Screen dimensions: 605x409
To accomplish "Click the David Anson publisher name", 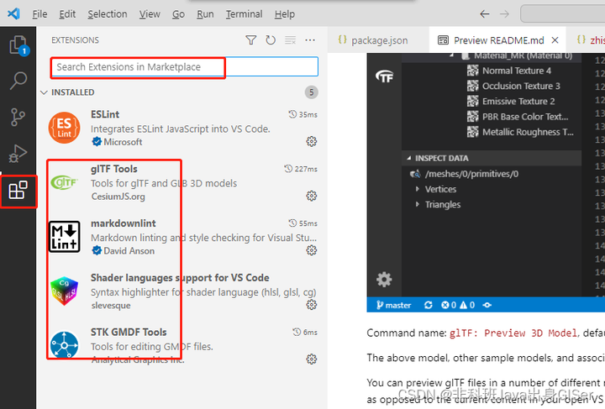I will (129, 250).
